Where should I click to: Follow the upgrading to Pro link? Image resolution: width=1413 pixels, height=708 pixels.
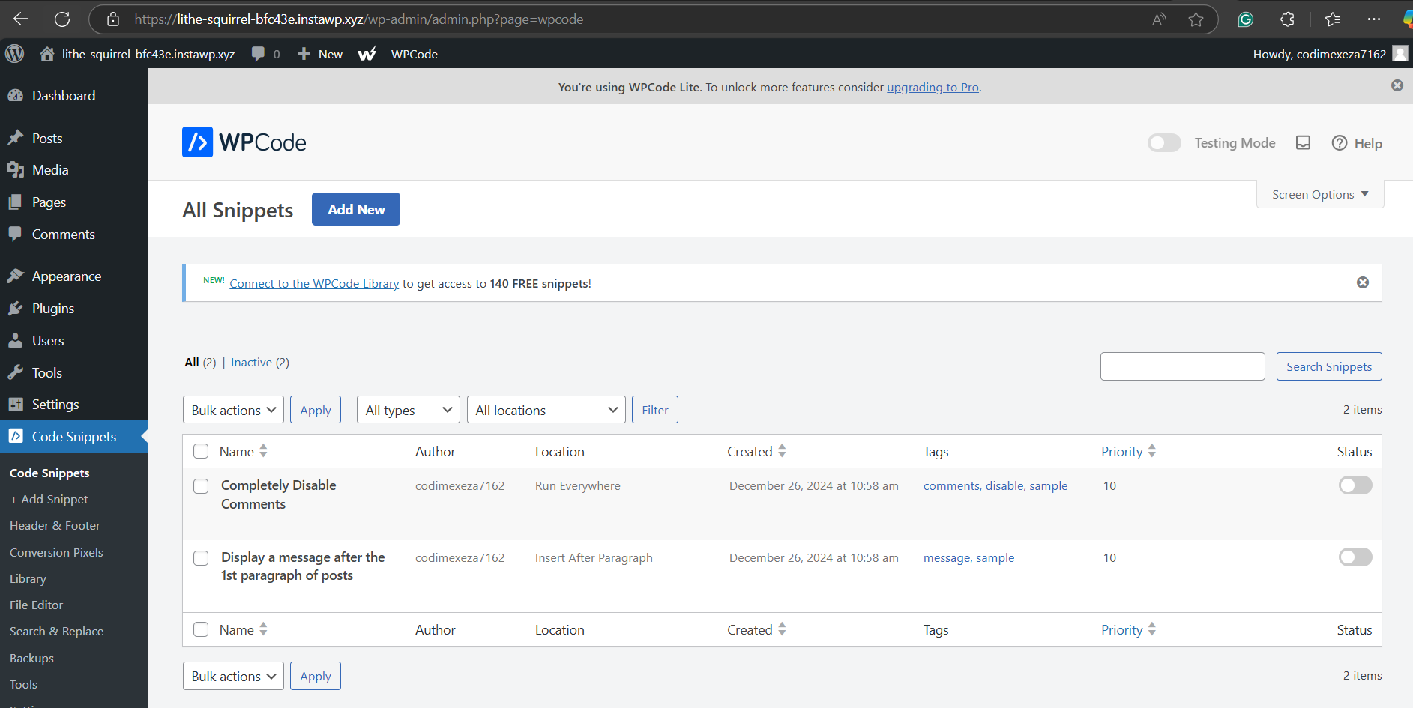933,87
